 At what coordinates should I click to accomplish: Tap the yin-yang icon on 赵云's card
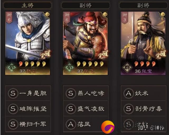coord(47,14)
